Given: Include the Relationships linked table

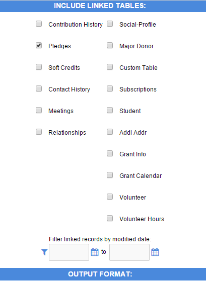Looking at the screenshot, I should (39, 132).
